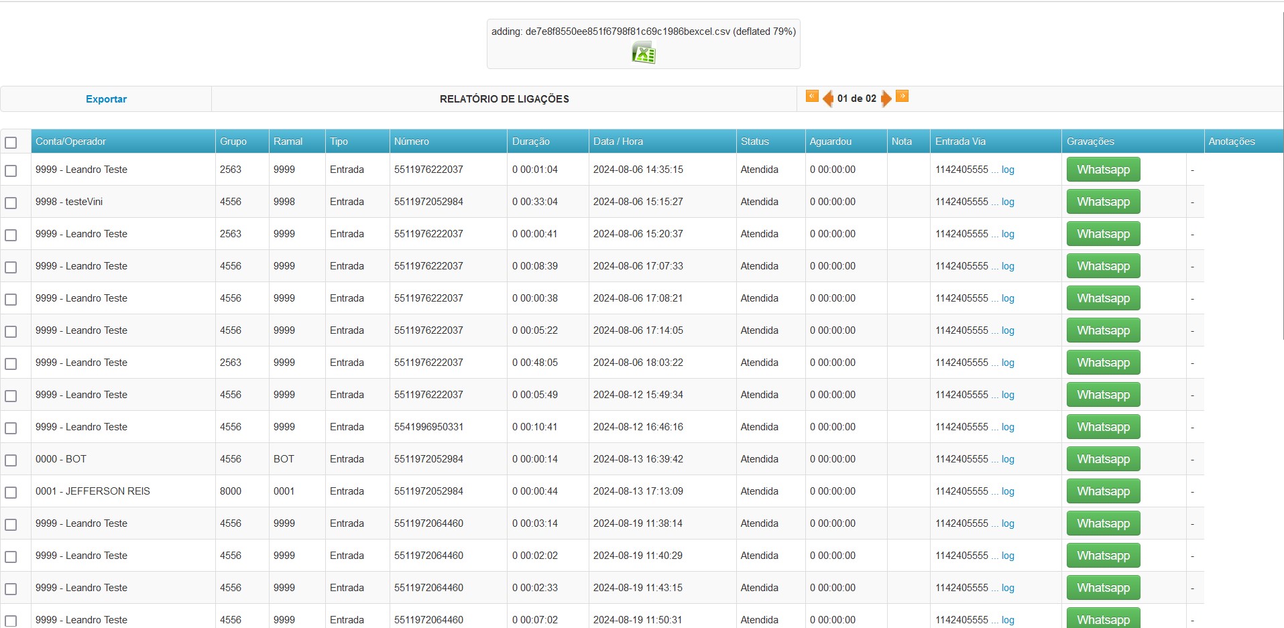Click Whatsapp button for JEFFERSON REIS call
The image size is (1284, 628).
point(1102,491)
